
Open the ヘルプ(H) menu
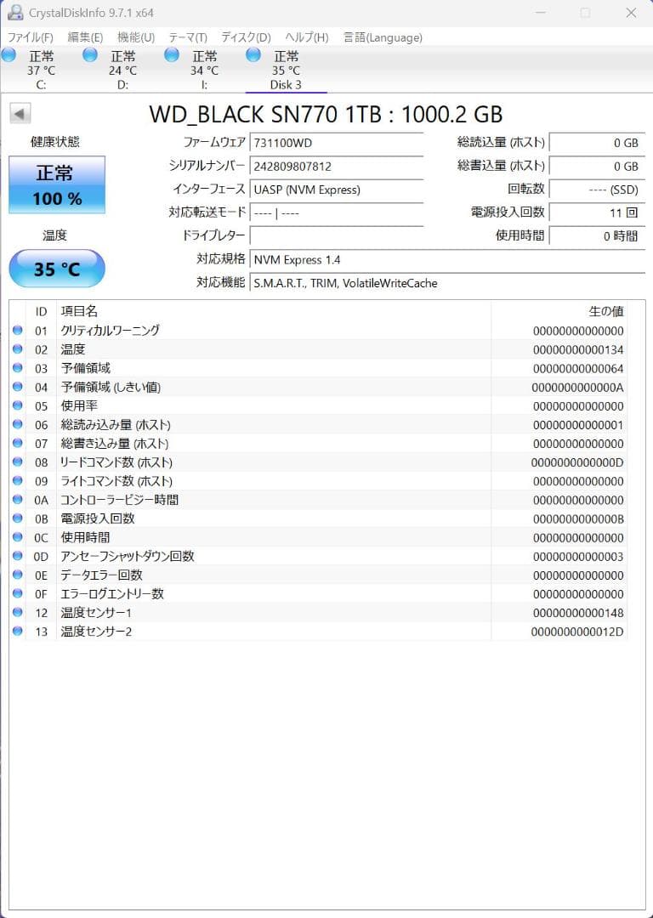pyautogui.click(x=307, y=37)
